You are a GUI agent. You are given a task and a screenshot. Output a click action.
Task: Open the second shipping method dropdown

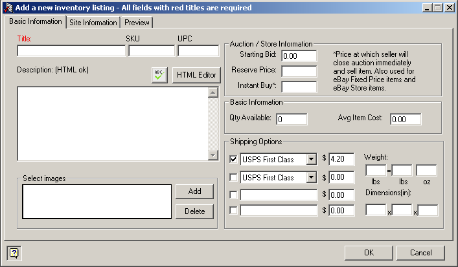(x=312, y=177)
